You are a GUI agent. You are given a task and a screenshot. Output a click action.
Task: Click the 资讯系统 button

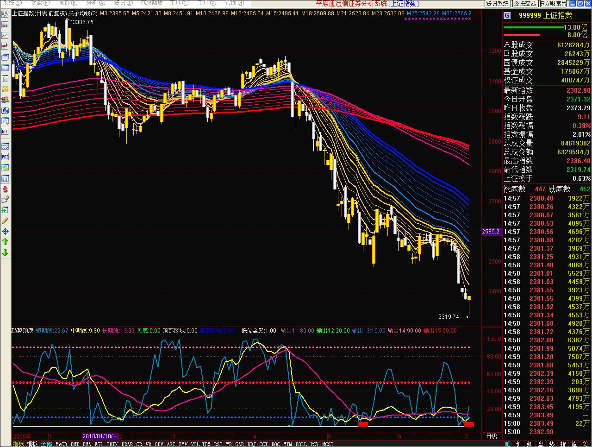tap(497, 3)
